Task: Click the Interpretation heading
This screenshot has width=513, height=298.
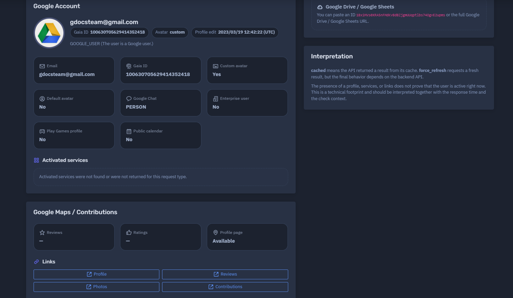Action: click(332, 56)
